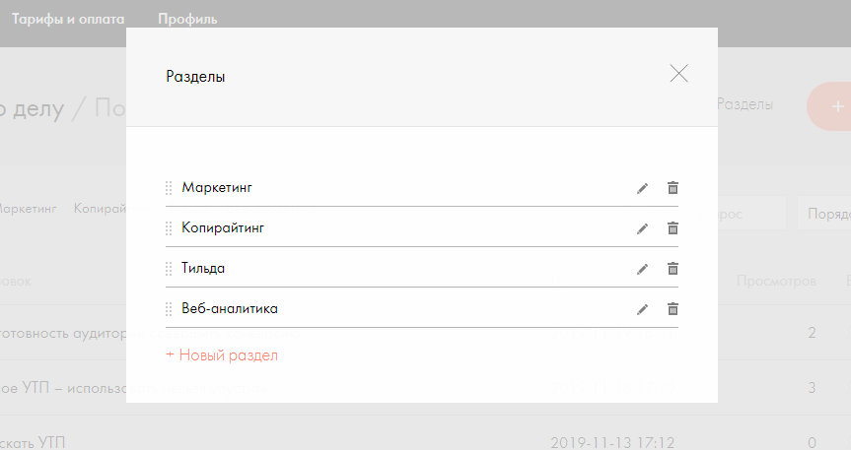Click the drag handle beside Копирайтинг
851x450 pixels.
click(169, 228)
